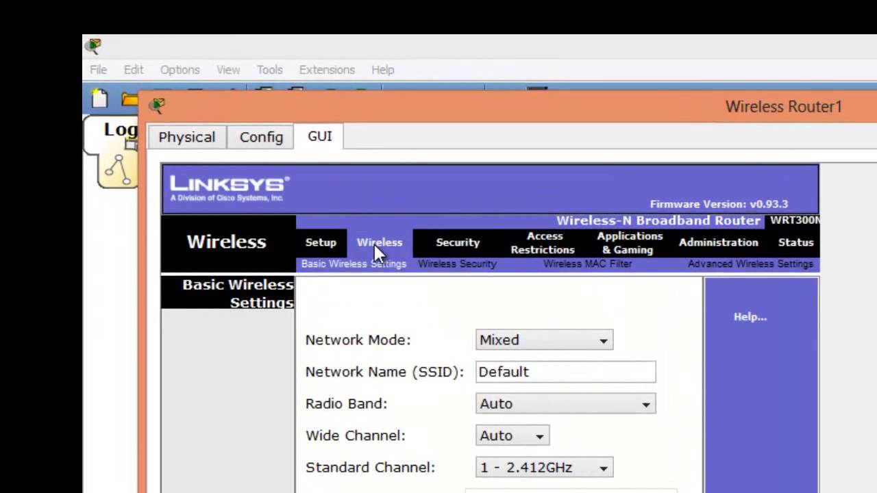877x493 pixels.
Task: Click the Wireless Router1 window icon
Action: click(x=158, y=105)
